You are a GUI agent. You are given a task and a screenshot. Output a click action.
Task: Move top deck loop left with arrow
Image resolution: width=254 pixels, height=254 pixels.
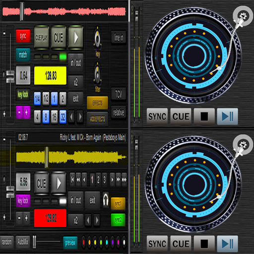pos(71,117)
